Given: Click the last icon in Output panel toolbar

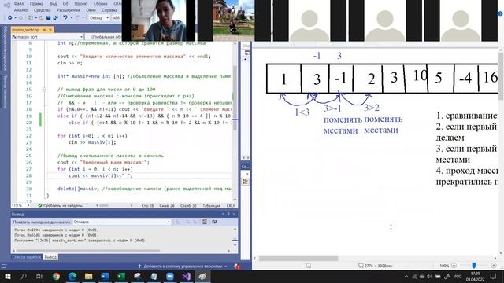Looking at the screenshot, I should pos(214,222).
